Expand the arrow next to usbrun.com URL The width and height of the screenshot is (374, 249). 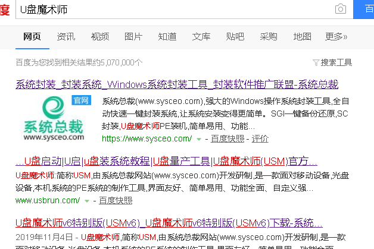[x=87, y=201]
